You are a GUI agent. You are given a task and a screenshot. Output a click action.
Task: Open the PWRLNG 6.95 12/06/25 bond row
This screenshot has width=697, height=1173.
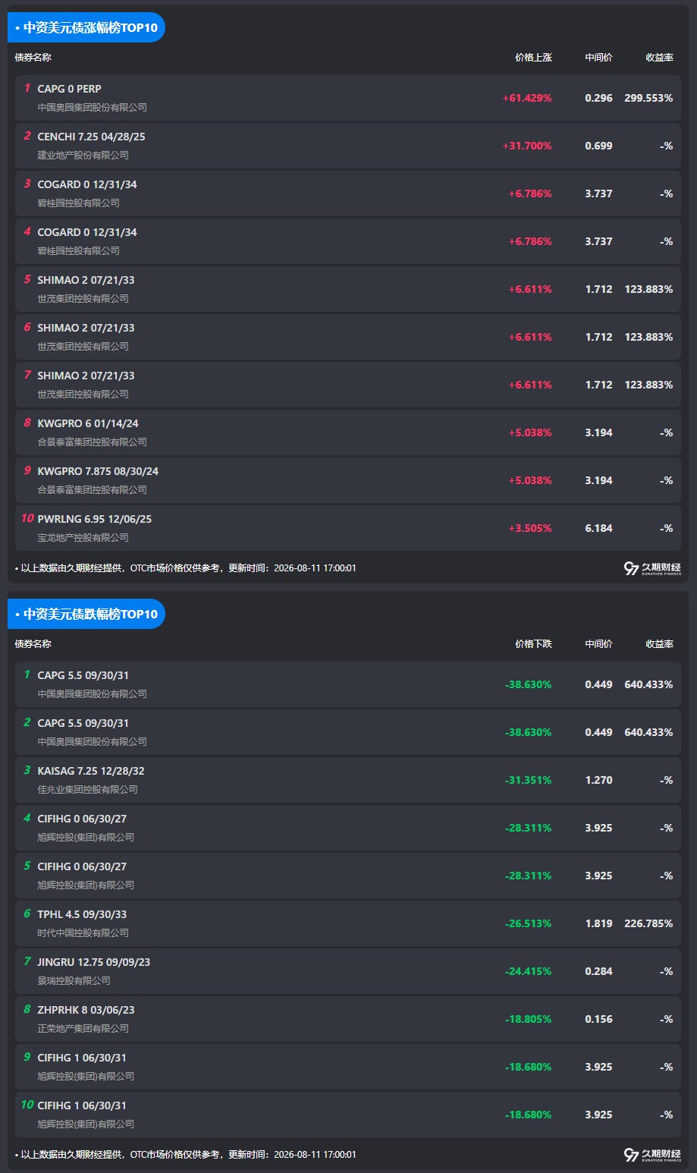348,528
